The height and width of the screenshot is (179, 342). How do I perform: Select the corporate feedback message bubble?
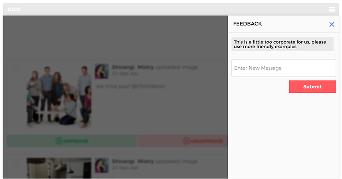(282, 44)
